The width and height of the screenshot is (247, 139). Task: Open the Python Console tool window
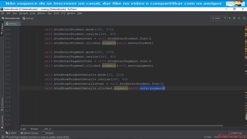pos(29,133)
